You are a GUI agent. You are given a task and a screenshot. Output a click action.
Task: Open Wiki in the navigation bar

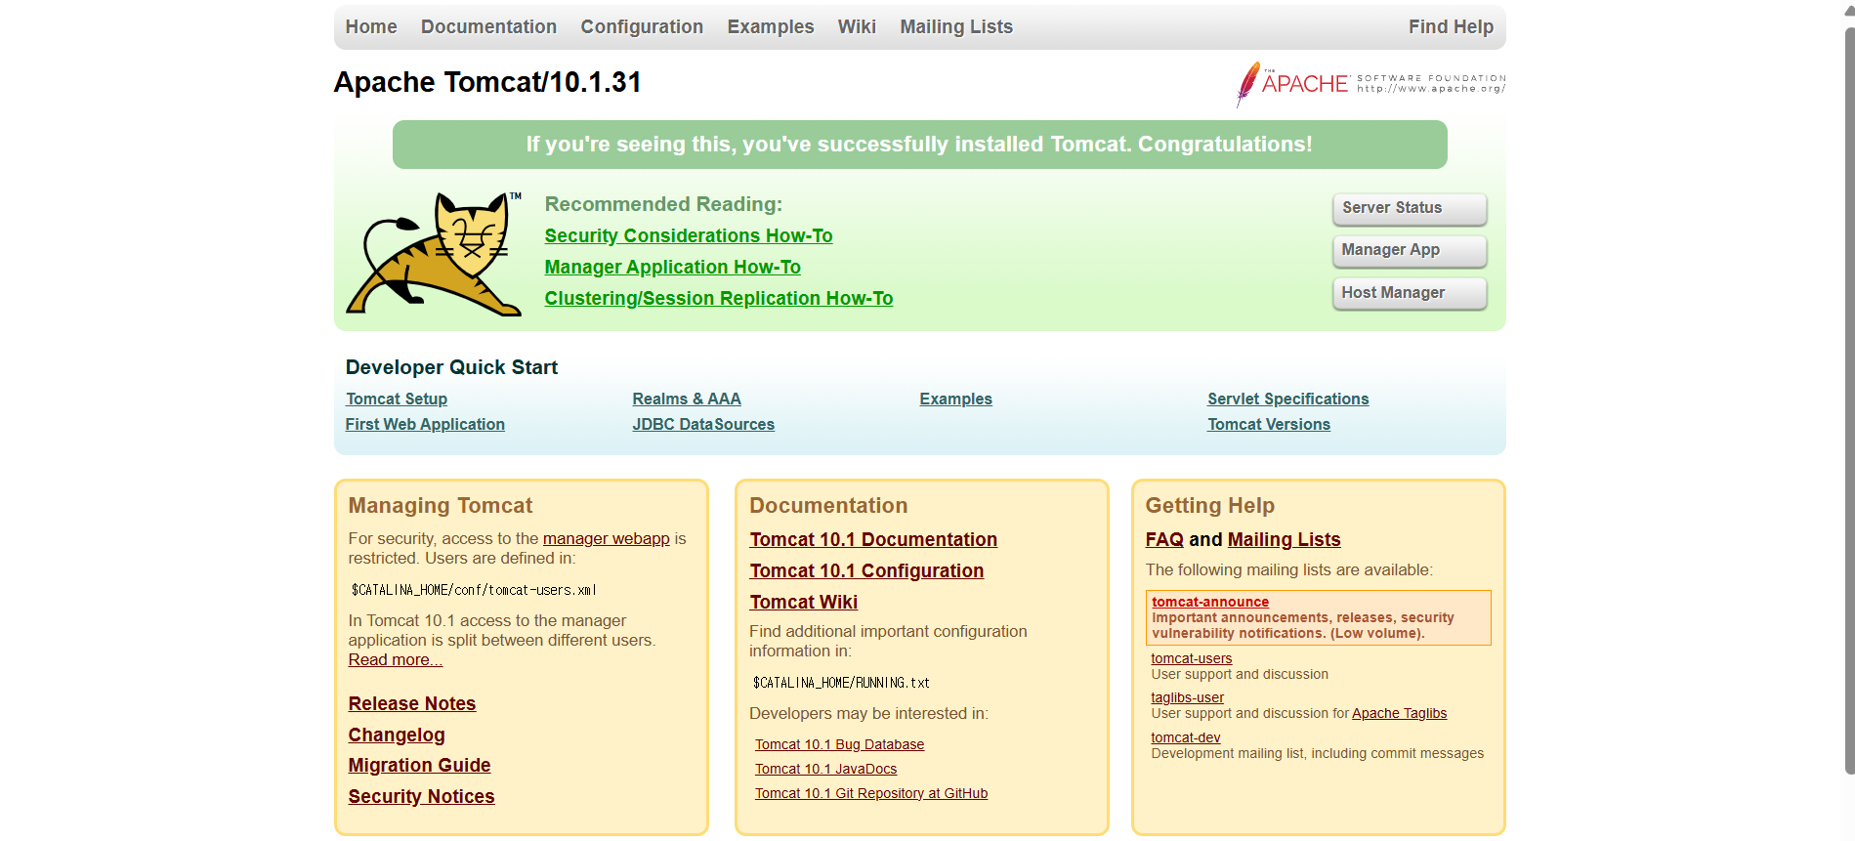pyautogui.click(x=857, y=27)
